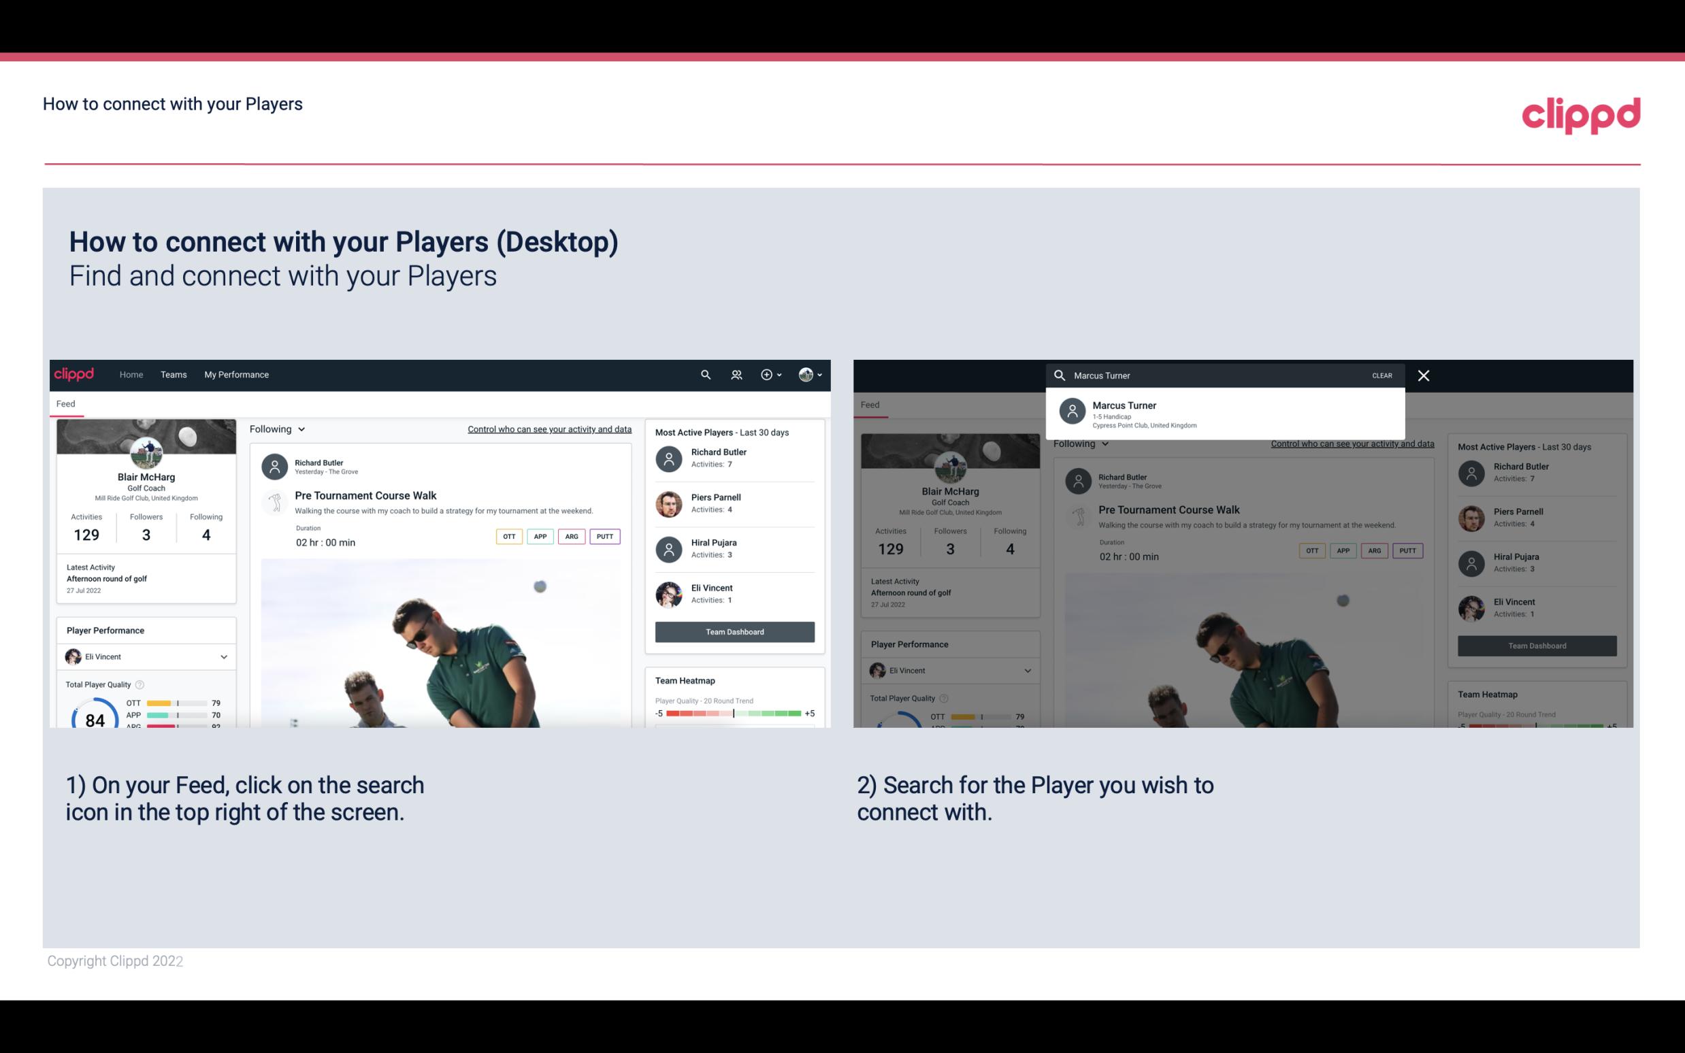Clear the Marcus Turner search input

(1381, 375)
